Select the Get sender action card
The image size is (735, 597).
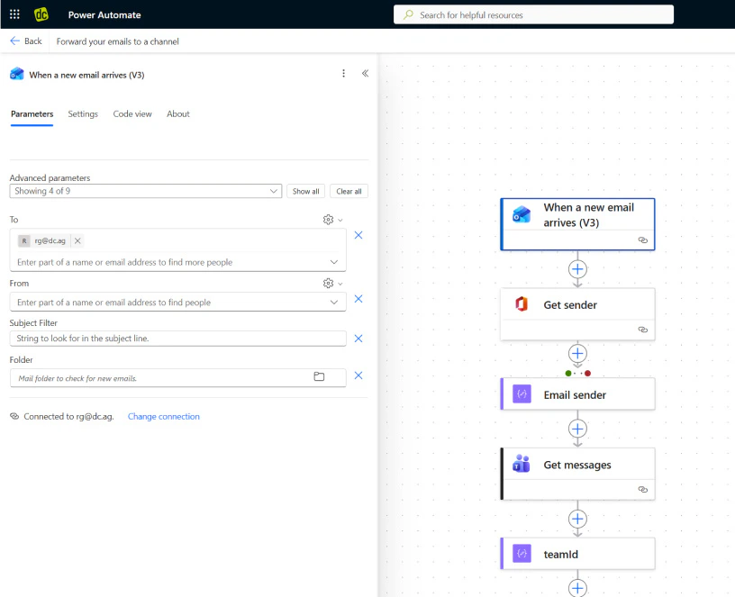point(577,314)
